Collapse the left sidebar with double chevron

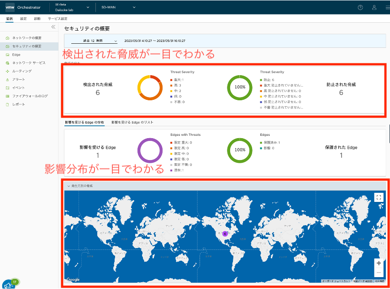click(x=53, y=27)
